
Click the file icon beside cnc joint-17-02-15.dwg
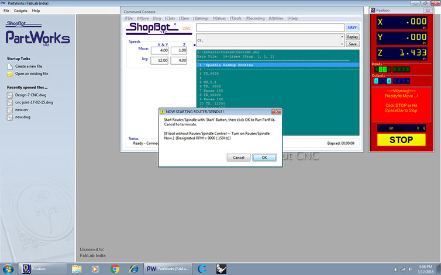click(x=10, y=103)
